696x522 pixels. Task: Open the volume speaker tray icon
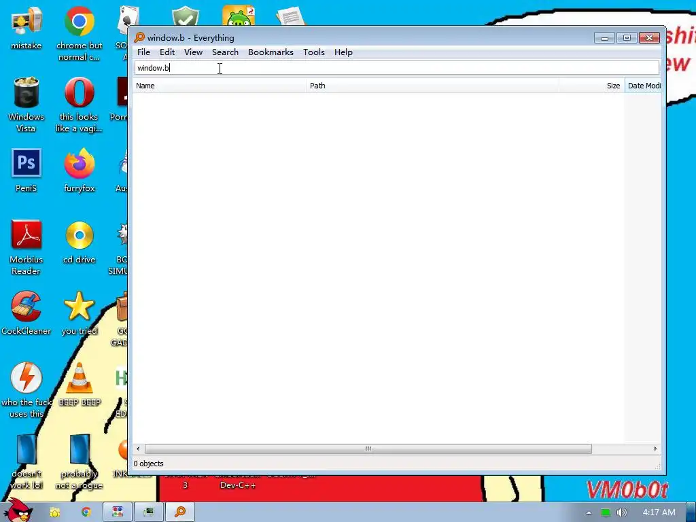tap(621, 512)
